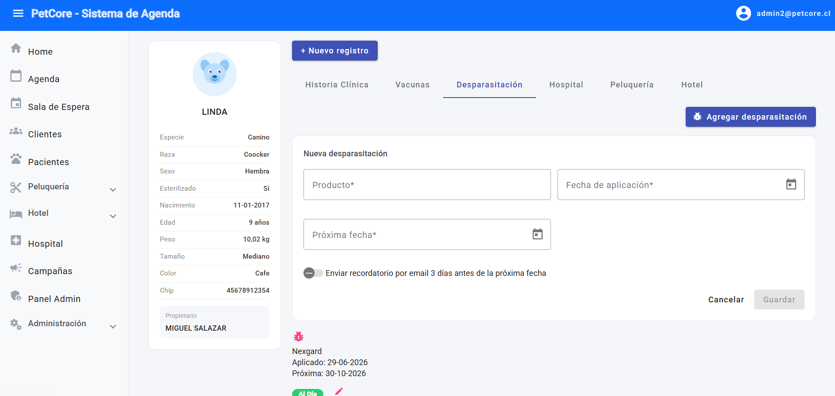The height and width of the screenshot is (396, 835).
Task: Click the Hotel bed icon
Action: point(16,214)
